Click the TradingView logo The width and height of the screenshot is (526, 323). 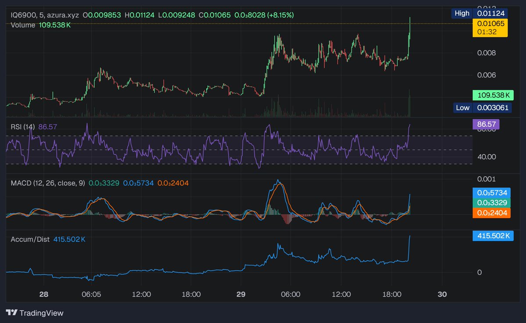(x=35, y=313)
